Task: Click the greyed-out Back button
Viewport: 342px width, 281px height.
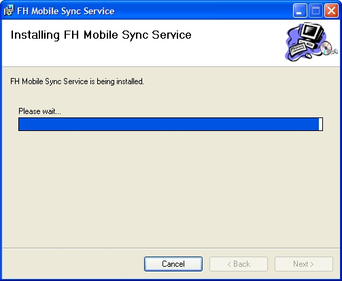Action: coord(239,264)
